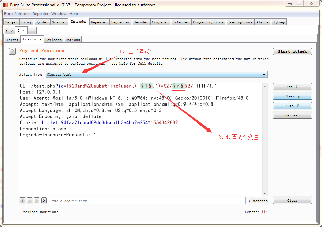The image size is (322, 227).
Task: Click the §r§ payload position marker
Action: tap(178, 86)
